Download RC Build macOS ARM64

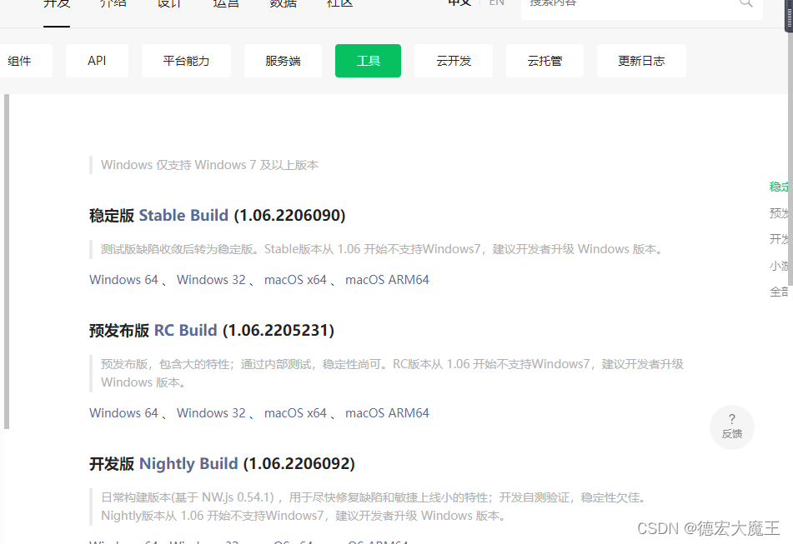point(388,412)
